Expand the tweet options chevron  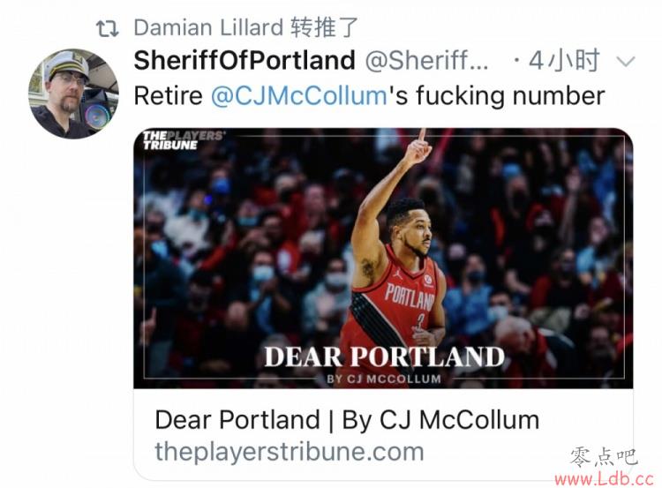tap(625, 62)
